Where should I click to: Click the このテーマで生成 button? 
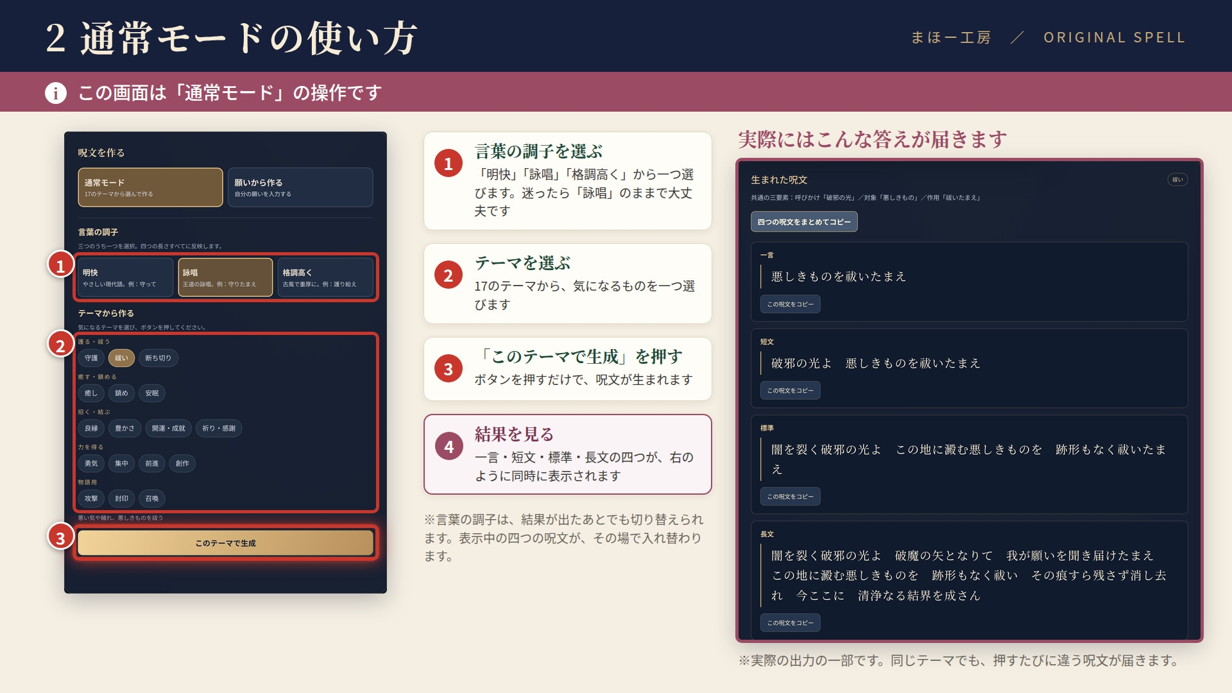225,543
